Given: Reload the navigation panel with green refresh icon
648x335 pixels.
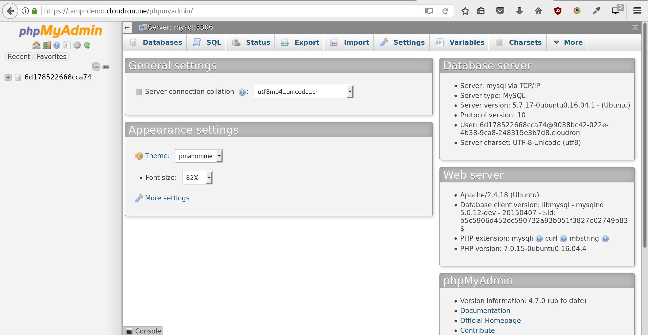Looking at the screenshot, I should coord(87,45).
